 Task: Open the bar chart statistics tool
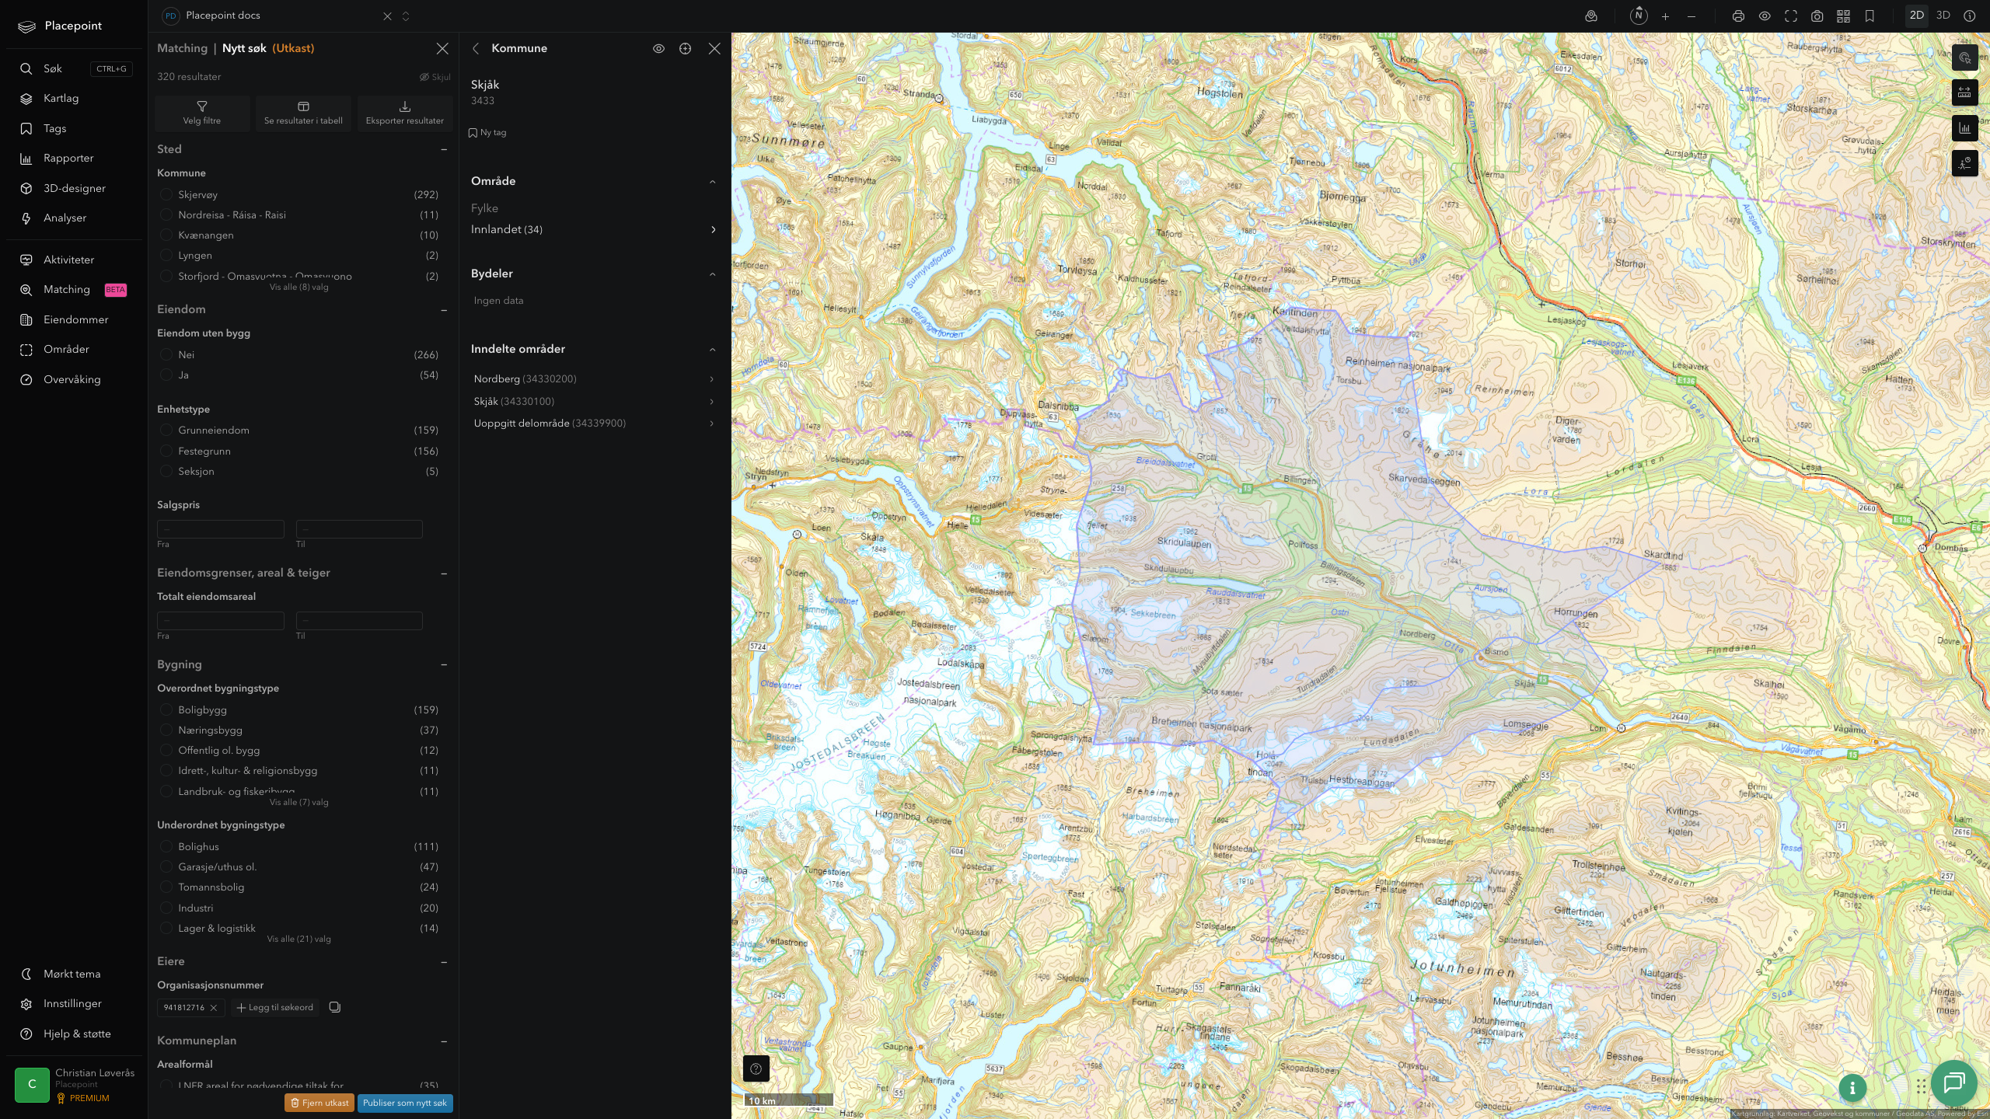[x=1965, y=128]
